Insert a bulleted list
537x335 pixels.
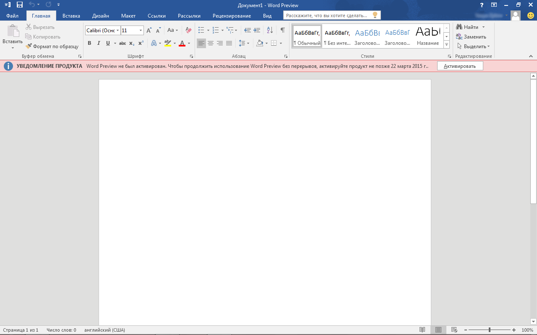point(201,30)
